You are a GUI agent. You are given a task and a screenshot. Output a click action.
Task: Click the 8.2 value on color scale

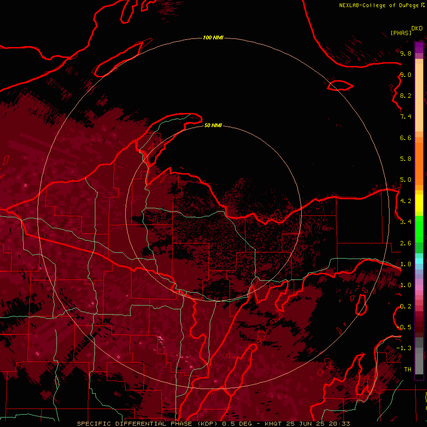coord(406,95)
